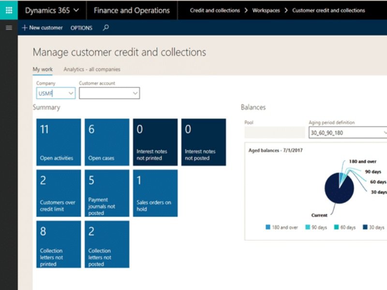Open the Company dropdown showing USMF
The width and height of the screenshot is (387, 290).
coord(56,93)
